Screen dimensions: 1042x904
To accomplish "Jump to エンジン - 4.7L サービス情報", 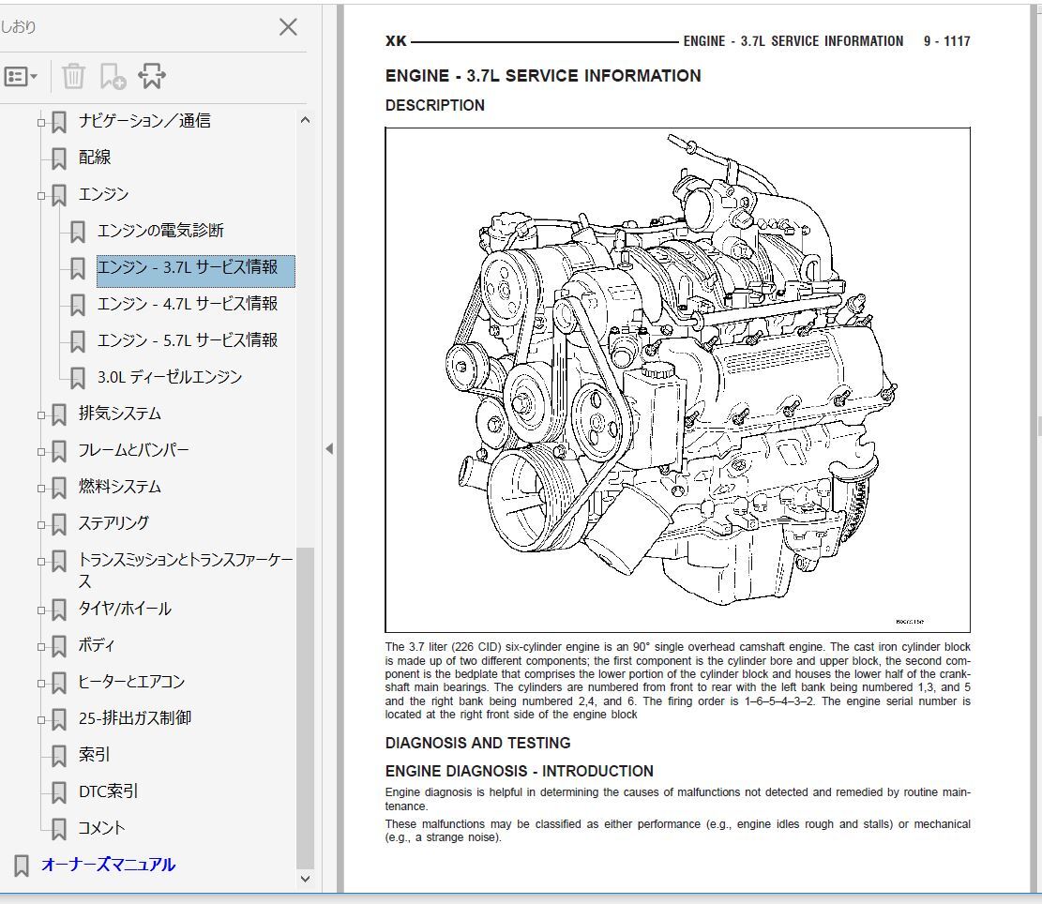I will 188,304.
